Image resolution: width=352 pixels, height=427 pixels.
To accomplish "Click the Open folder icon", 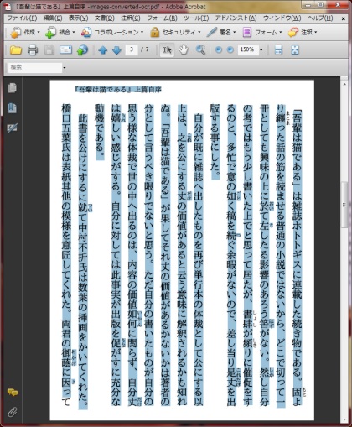I will 16,50.
